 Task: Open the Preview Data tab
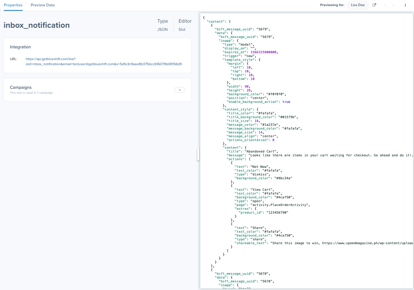[x=43, y=5]
